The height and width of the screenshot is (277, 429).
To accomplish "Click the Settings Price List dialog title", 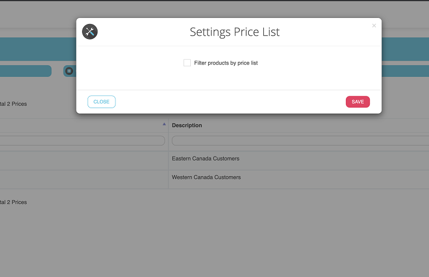I will click(x=234, y=32).
